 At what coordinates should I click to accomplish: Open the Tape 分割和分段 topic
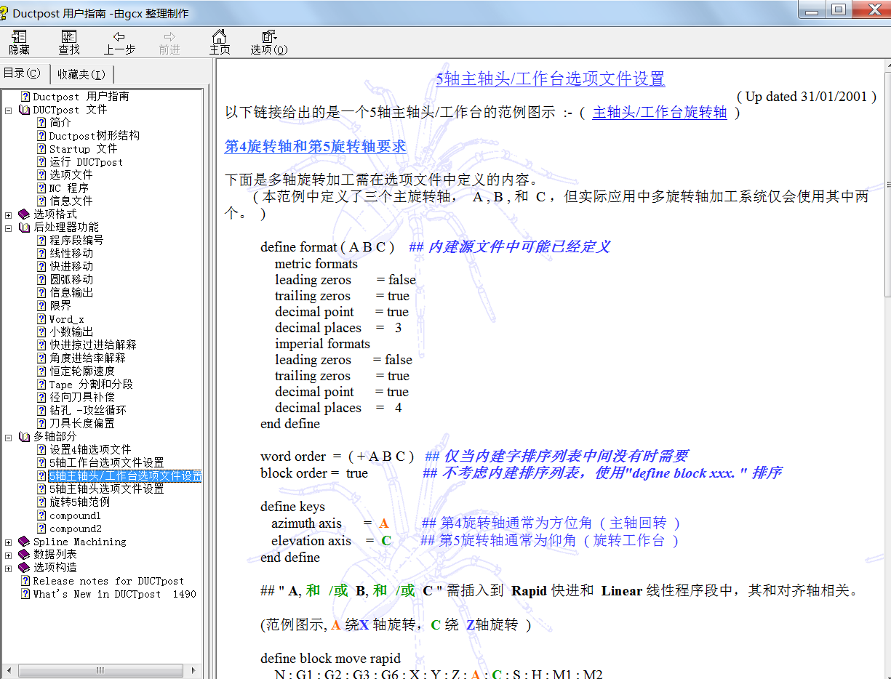point(92,385)
